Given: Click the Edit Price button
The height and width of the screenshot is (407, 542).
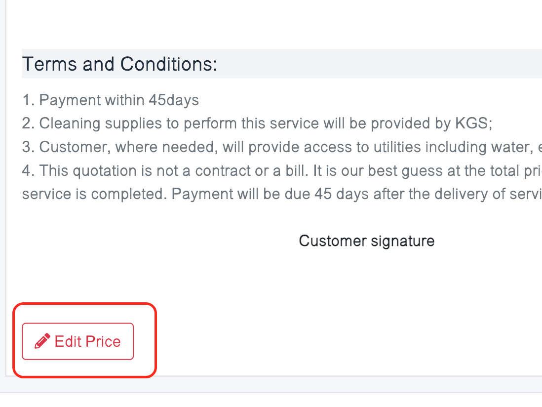Looking at the screenshot, I should 78,341.
